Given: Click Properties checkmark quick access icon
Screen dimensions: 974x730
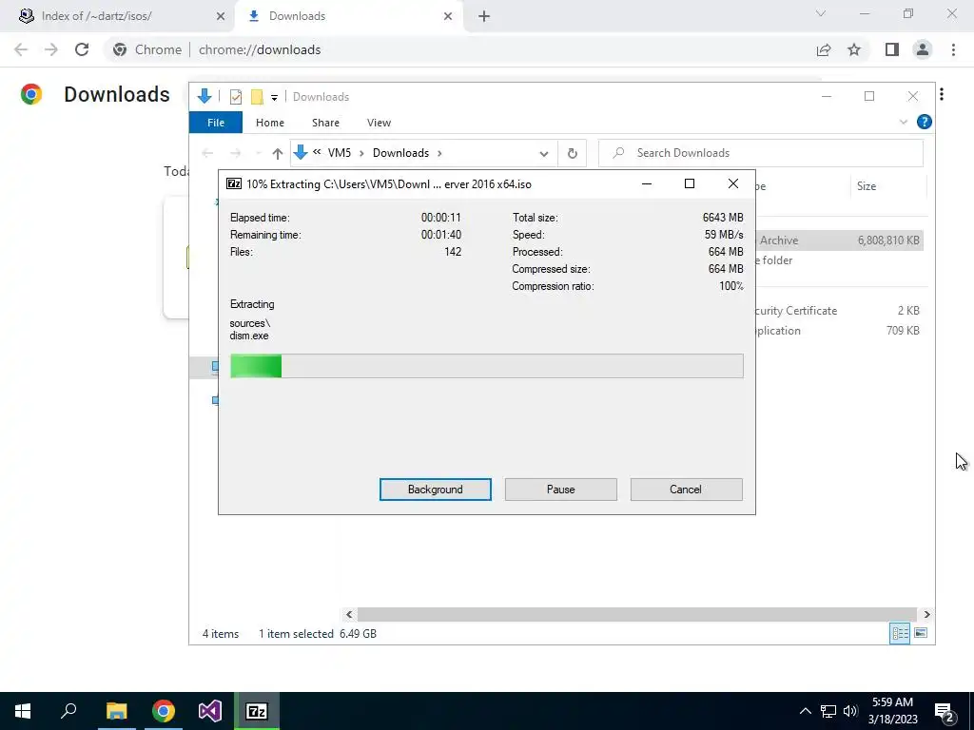Looking at the screenshot, I should coord(236,97).
